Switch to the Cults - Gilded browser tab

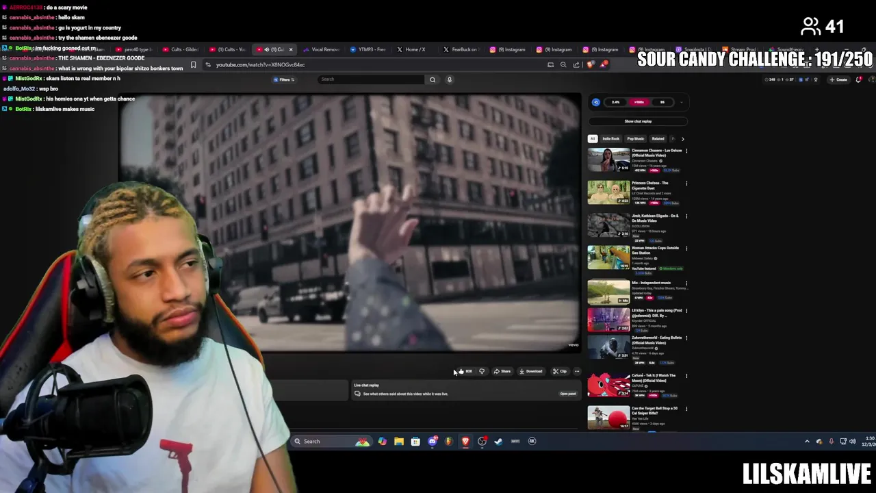181,49
